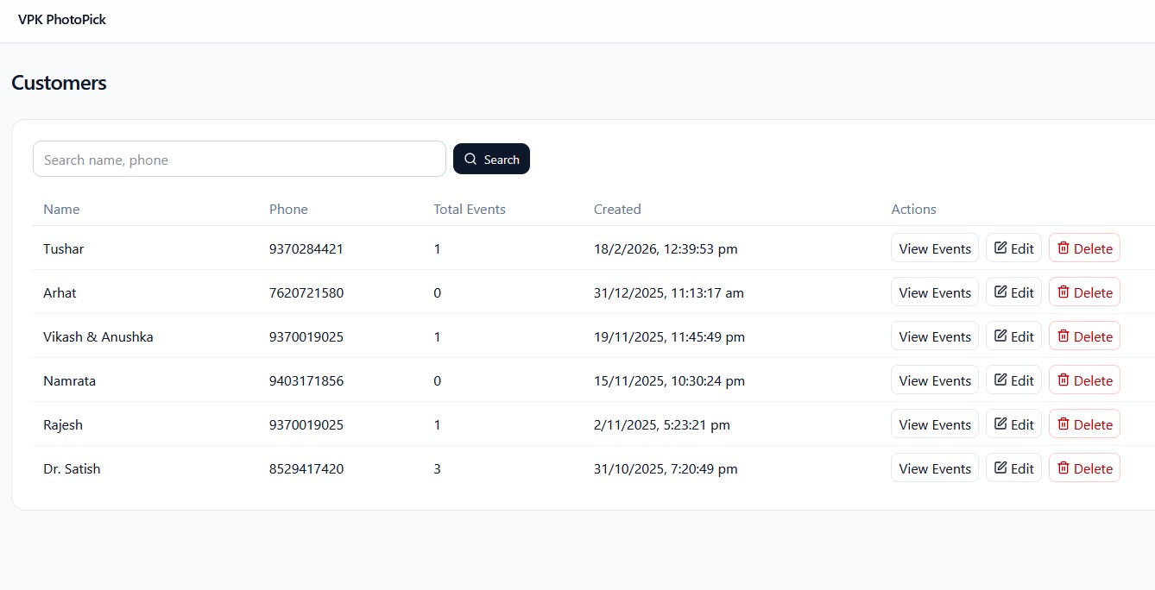The height and width of the screenshot is (590, 1155).
Task: Click the Name column header
Action: point(61,209)
